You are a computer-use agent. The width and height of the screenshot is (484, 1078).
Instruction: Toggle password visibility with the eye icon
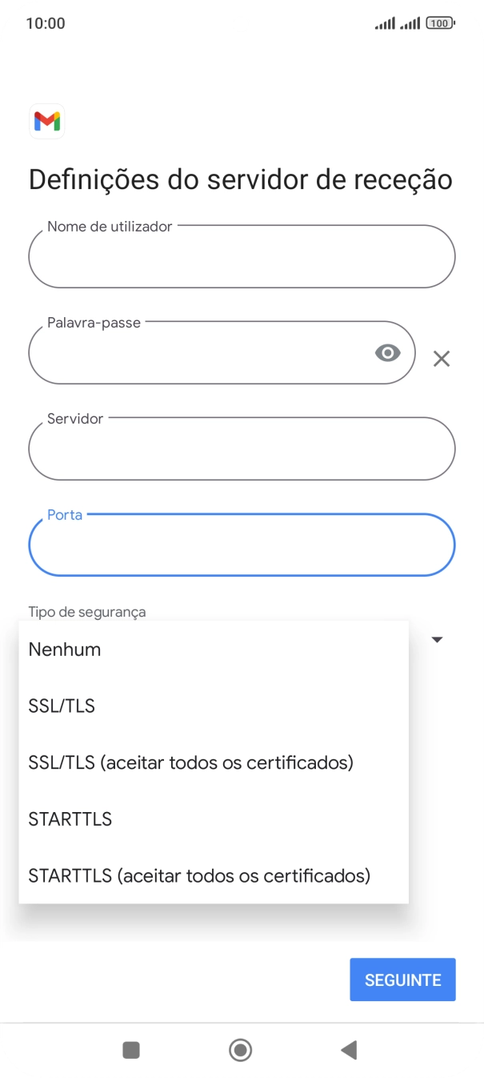tap(387, 352)
